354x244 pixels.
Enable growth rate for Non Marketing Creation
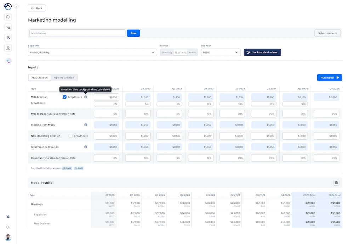(x=71, y=136)
